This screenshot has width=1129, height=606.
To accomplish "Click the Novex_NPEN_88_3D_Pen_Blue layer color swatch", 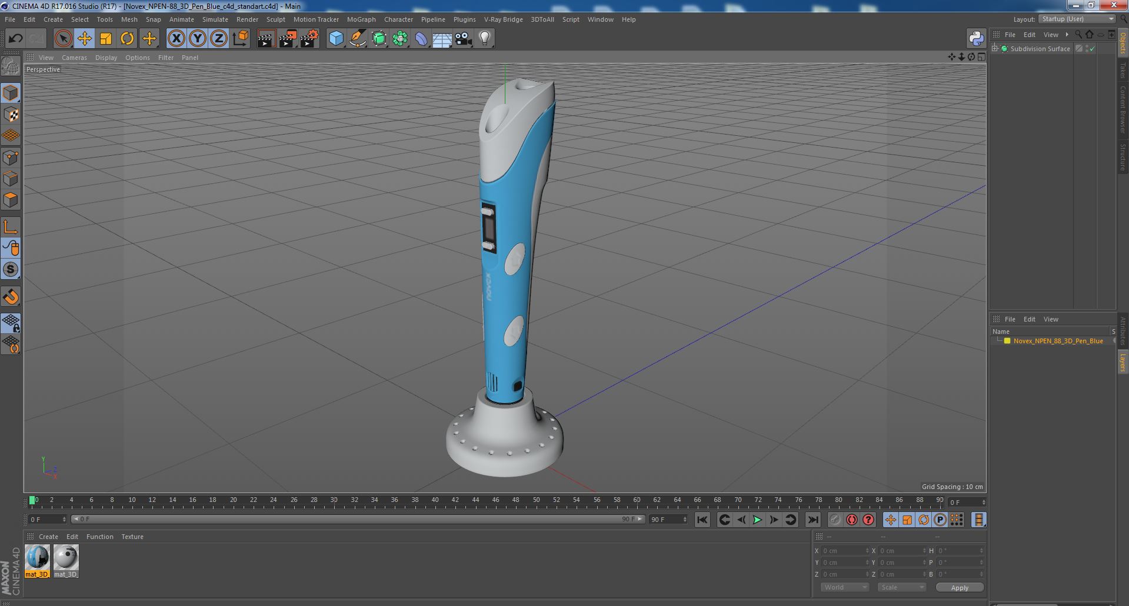I will pyautogui.click(x=1007, y=341).
